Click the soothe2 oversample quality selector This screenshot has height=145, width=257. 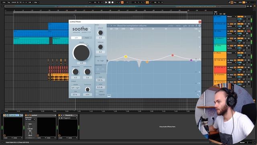click(100, 61)
